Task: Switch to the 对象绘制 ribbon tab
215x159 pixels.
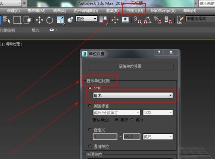Action: pyautogui.click(x=8, y=30)
